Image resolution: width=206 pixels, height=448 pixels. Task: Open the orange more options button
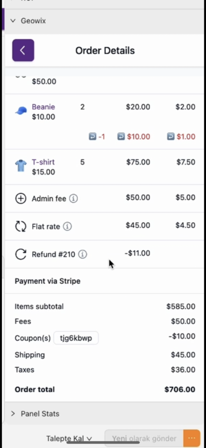tap(192, 438)
